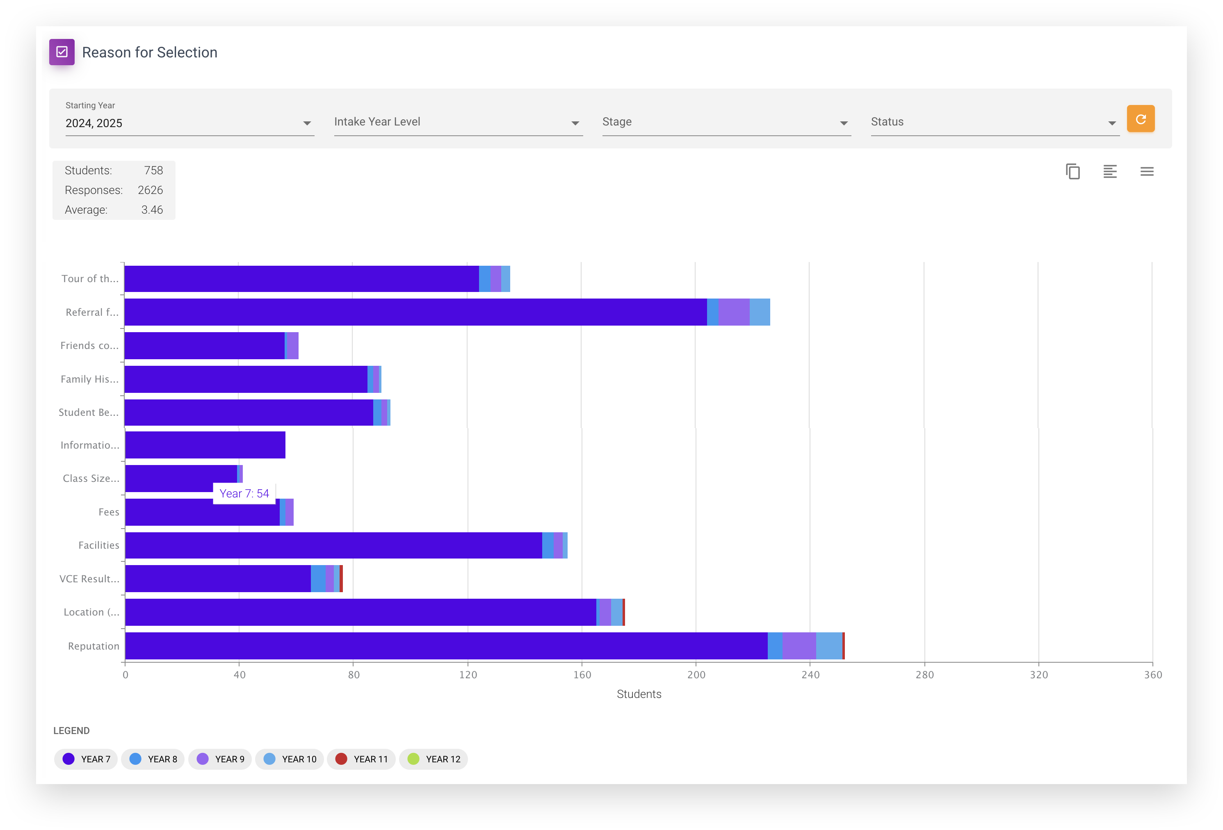Open the Intake Year Level dropdown

coord(576,123)
